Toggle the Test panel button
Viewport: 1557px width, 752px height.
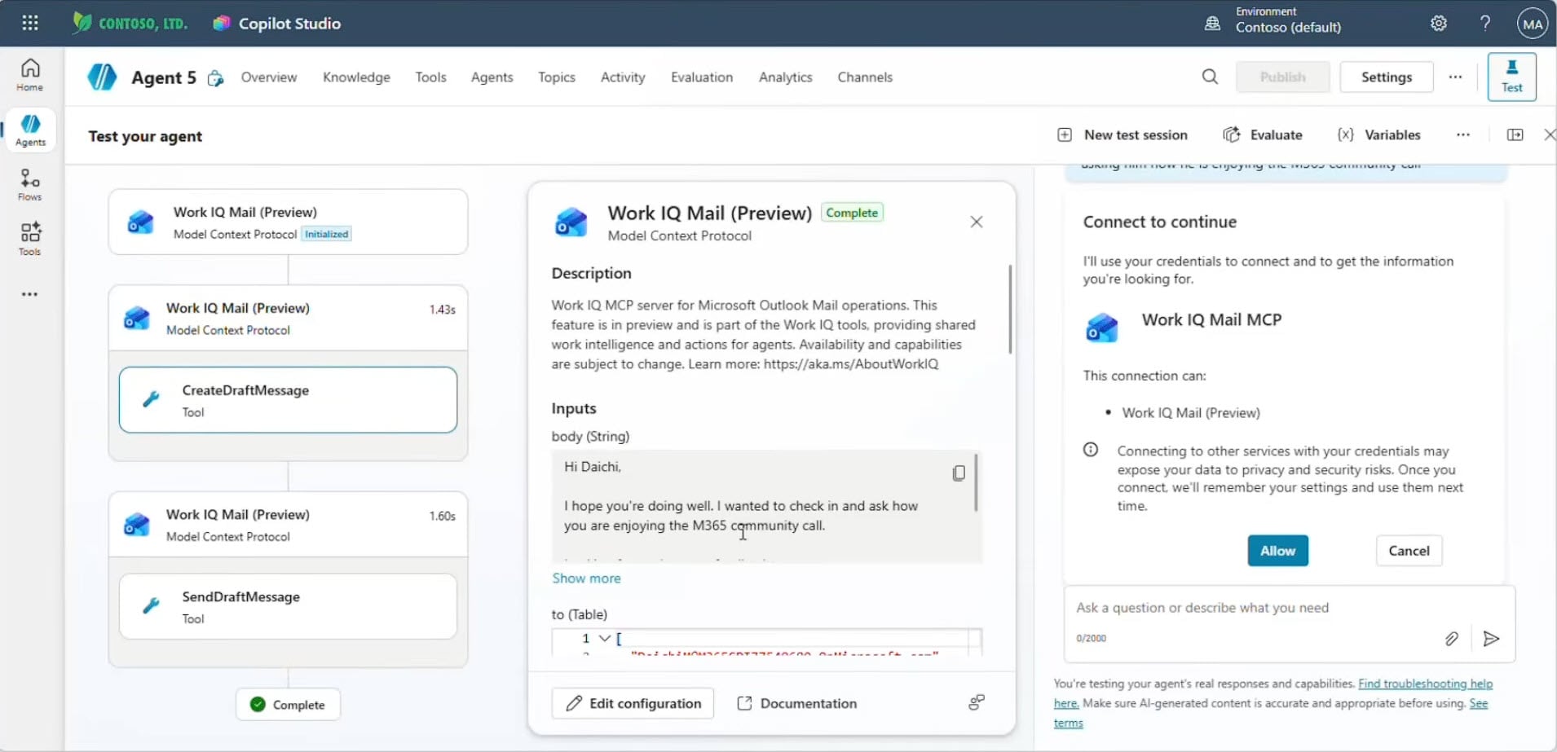pos(1511,77)
